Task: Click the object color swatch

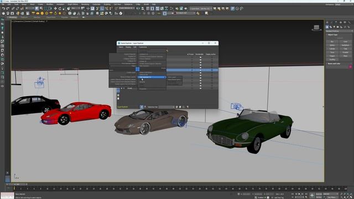Action: (x=350, y=67)
